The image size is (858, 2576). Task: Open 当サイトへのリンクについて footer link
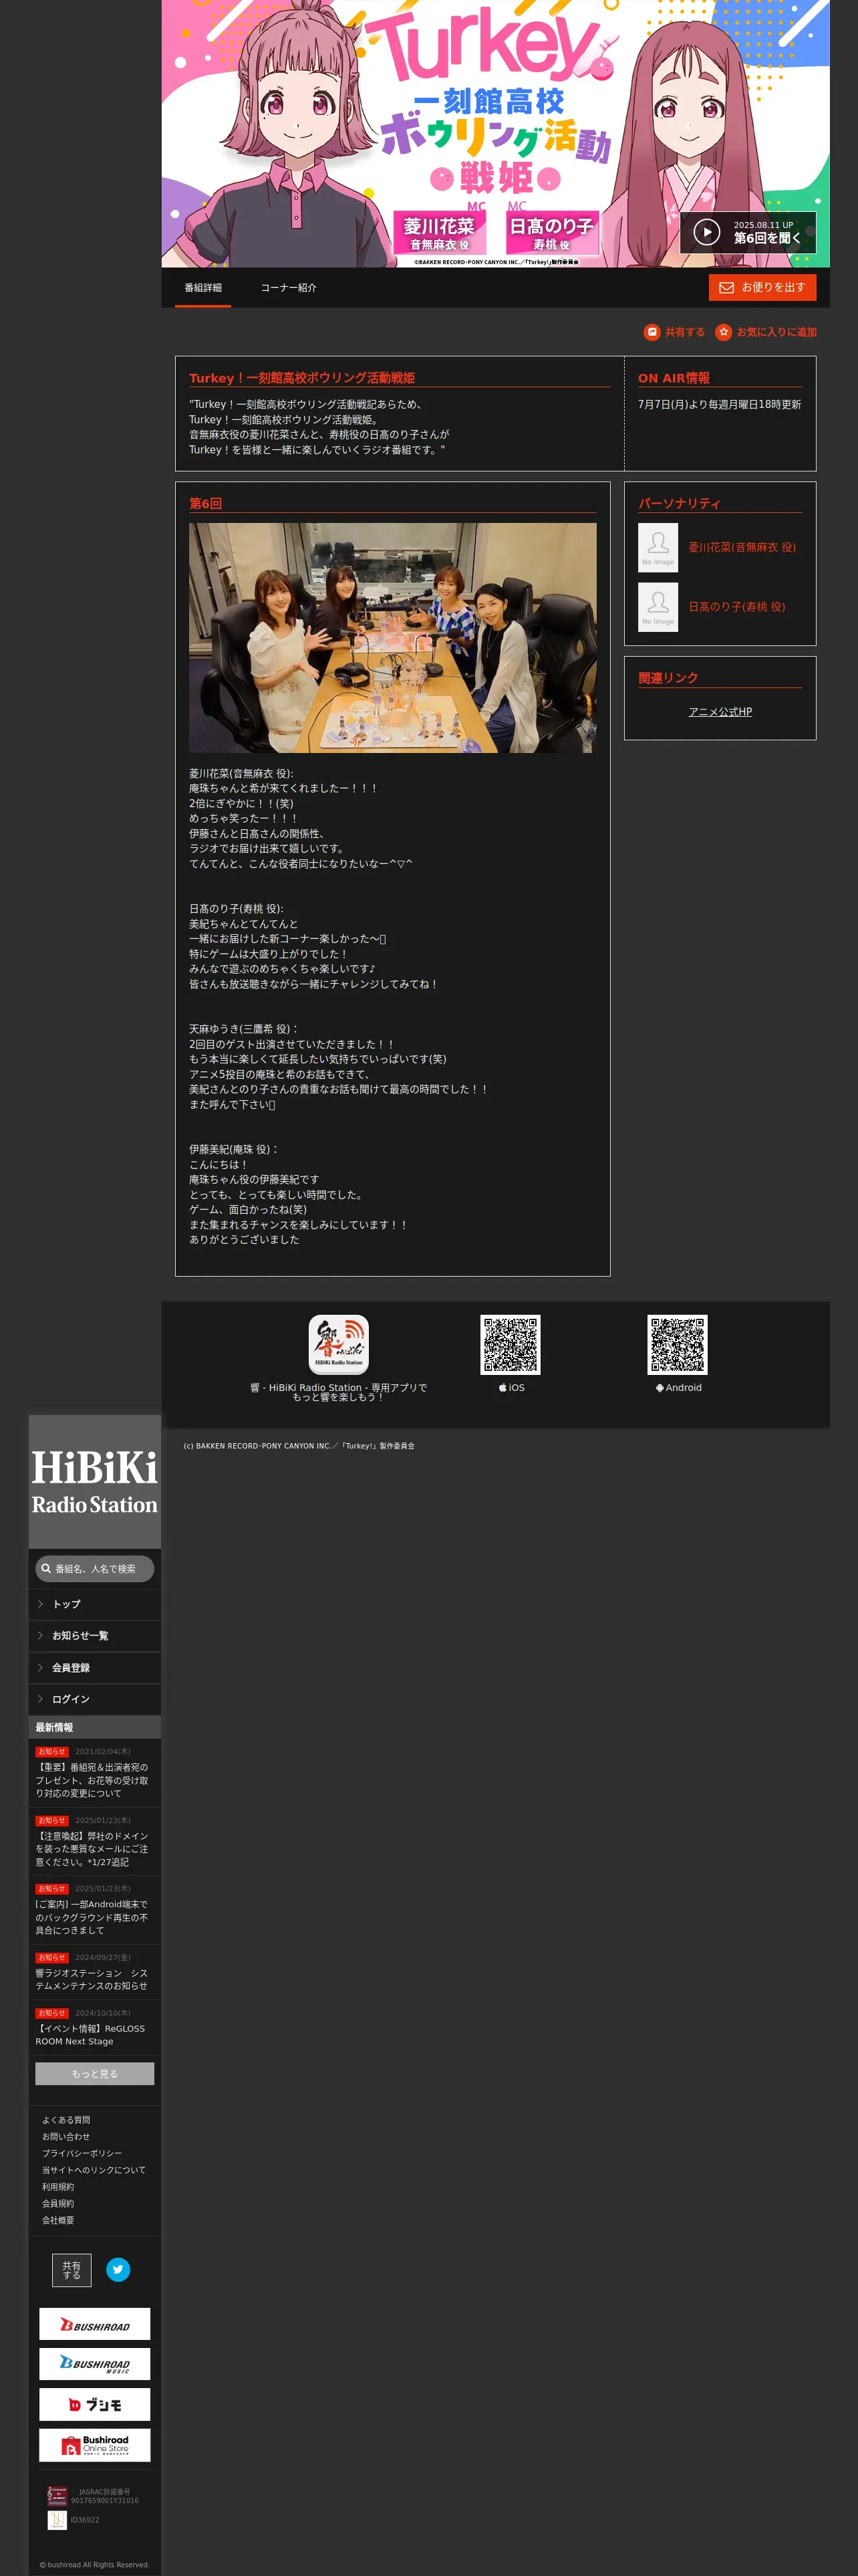pos(94,2170)
